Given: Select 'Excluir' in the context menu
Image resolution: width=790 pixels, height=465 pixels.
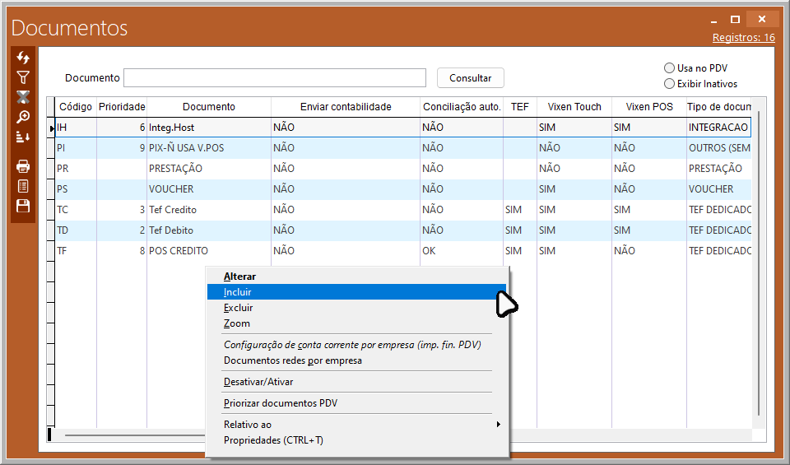Looking at the screenshot, I should click(x=238, y=308).
